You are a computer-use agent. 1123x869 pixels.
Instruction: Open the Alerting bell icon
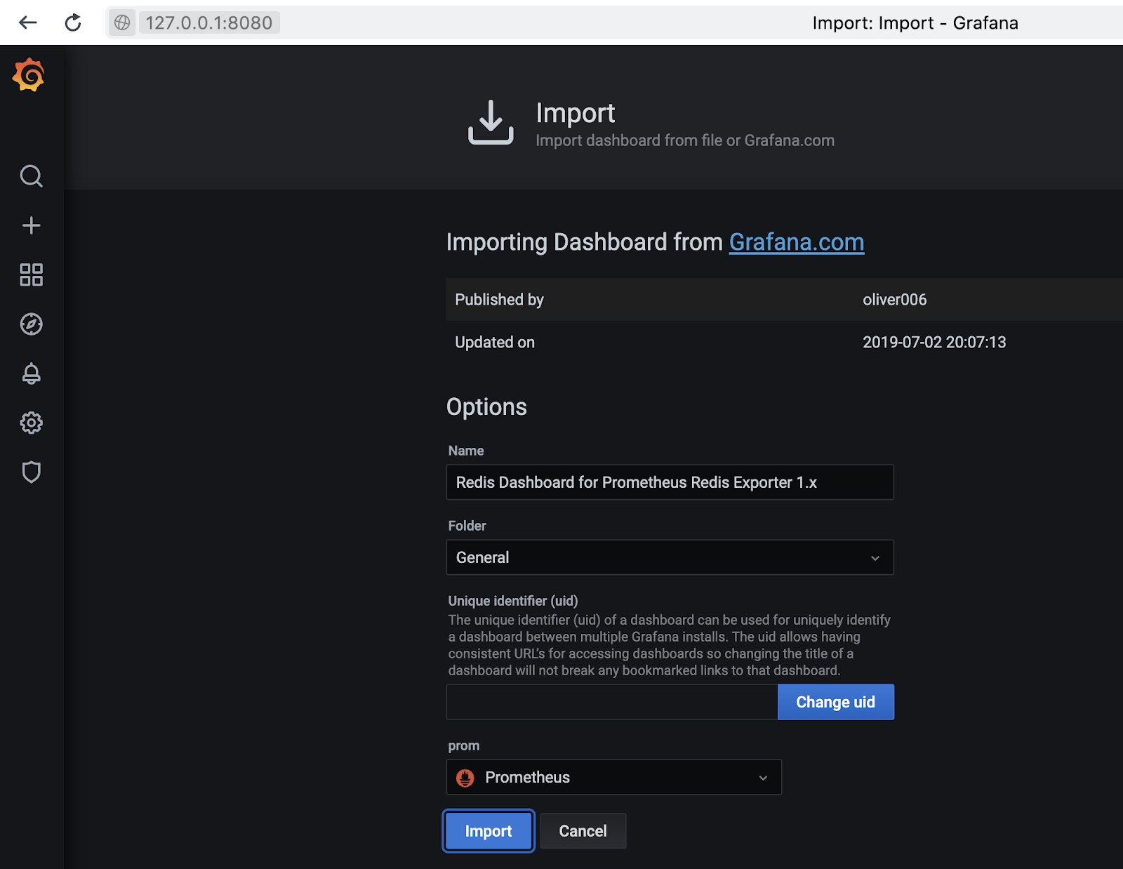(31, 373)
